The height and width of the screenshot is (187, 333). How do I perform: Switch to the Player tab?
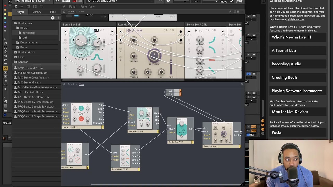(20, 12)
